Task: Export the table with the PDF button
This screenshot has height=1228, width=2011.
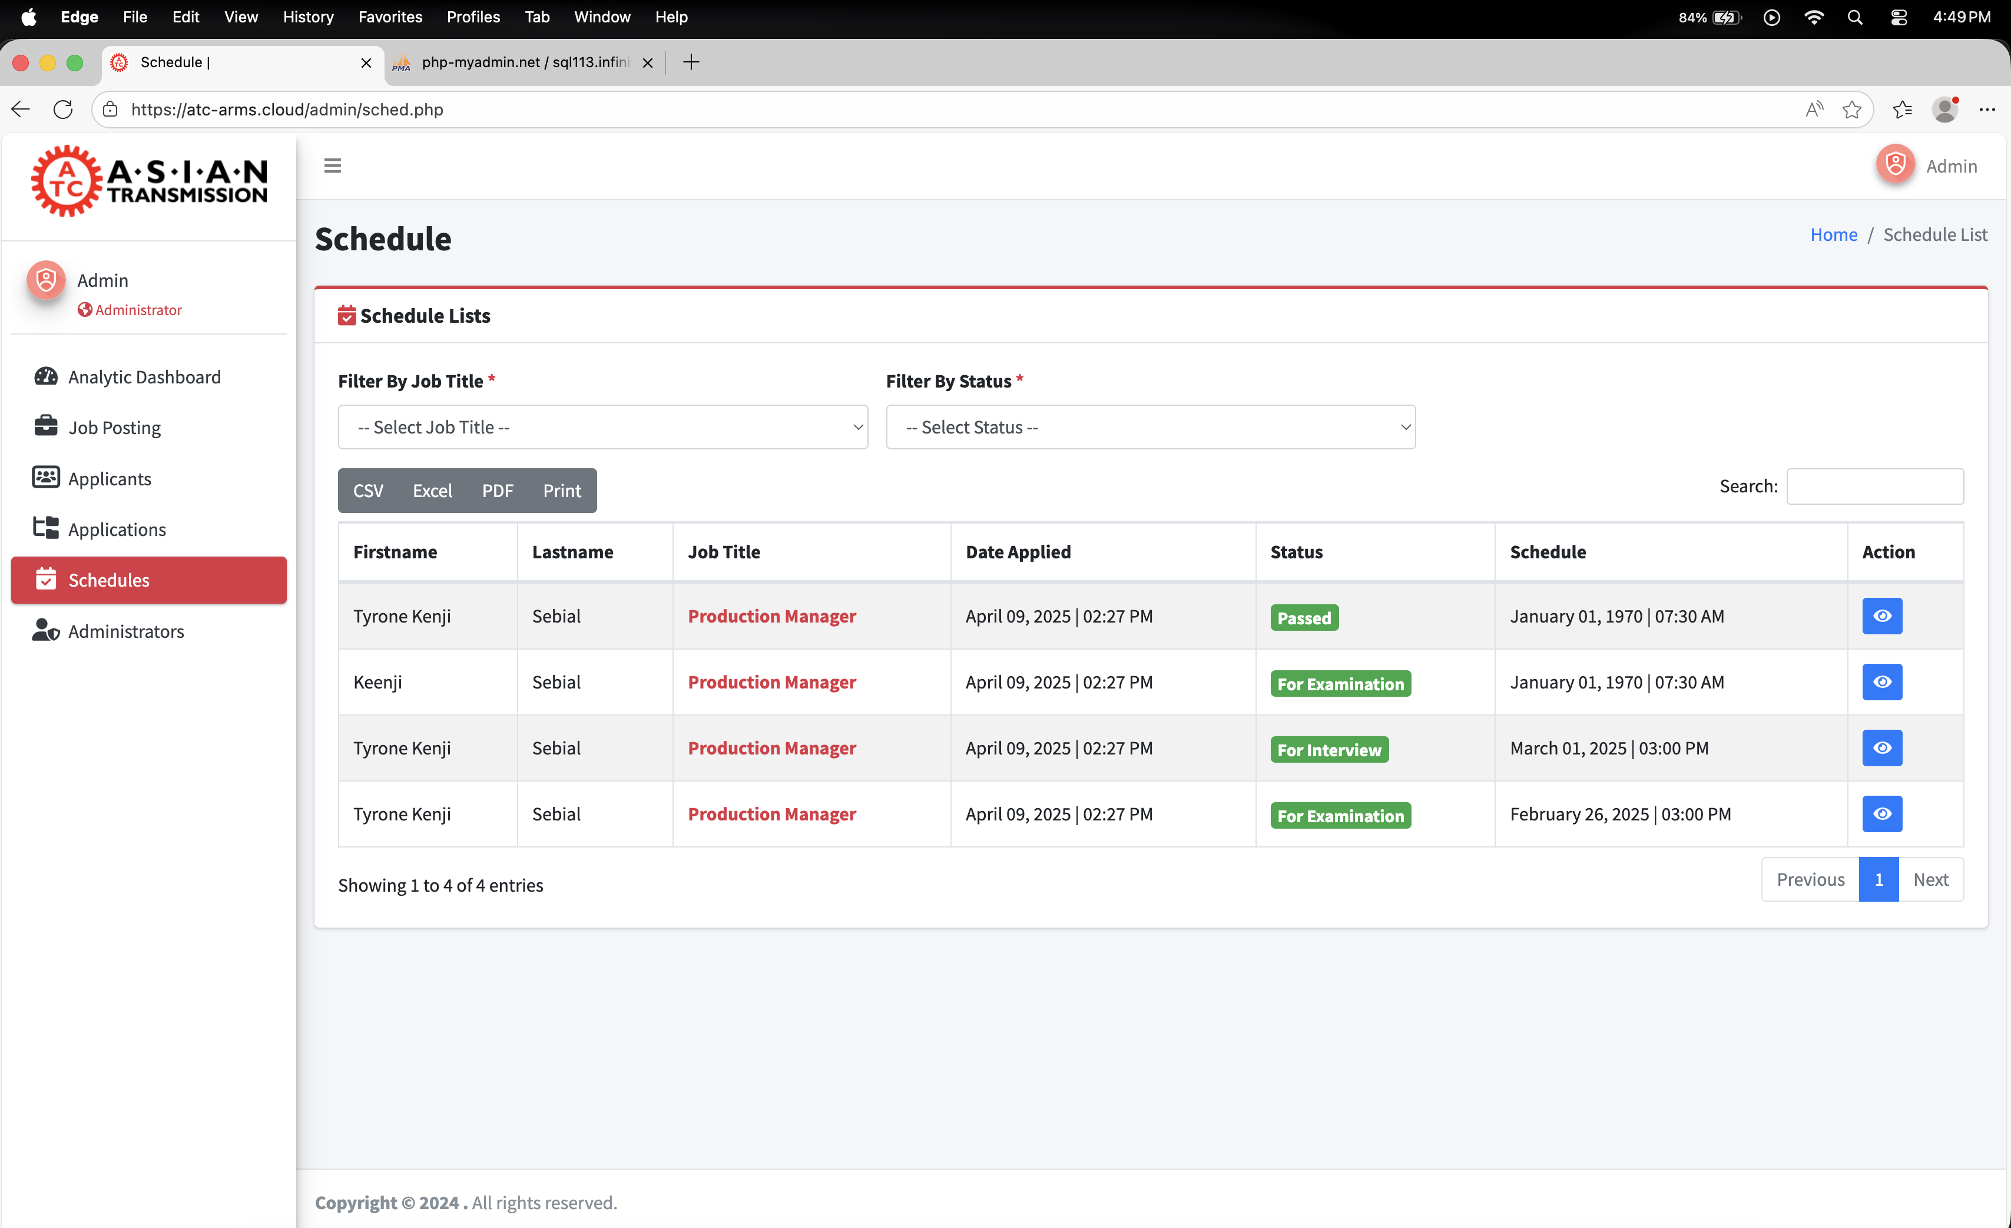Action: click(497, 491)
